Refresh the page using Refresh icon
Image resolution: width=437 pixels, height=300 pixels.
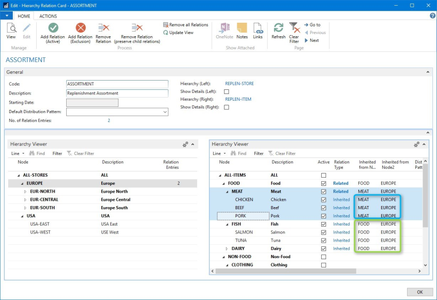(x=278, y=28)
